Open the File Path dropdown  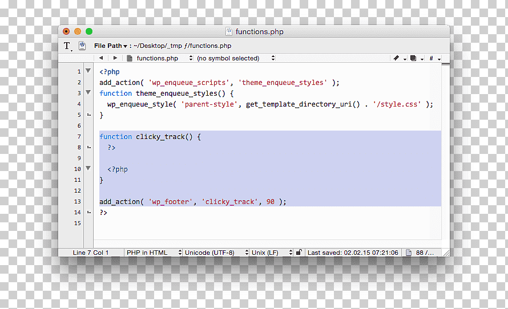[111, 46]
